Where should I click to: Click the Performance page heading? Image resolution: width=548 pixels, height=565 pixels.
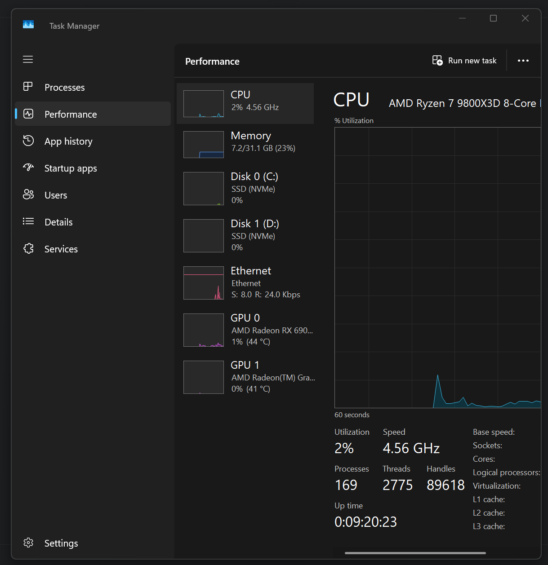212,62
